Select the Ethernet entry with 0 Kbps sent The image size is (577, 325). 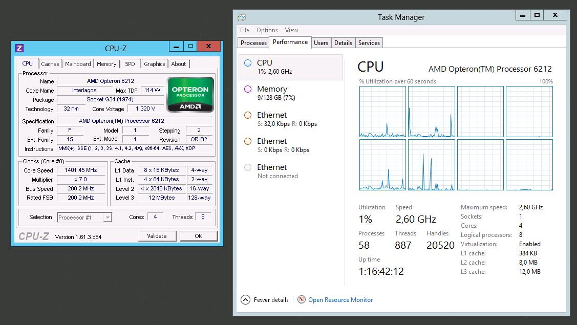tap(291, 145)
